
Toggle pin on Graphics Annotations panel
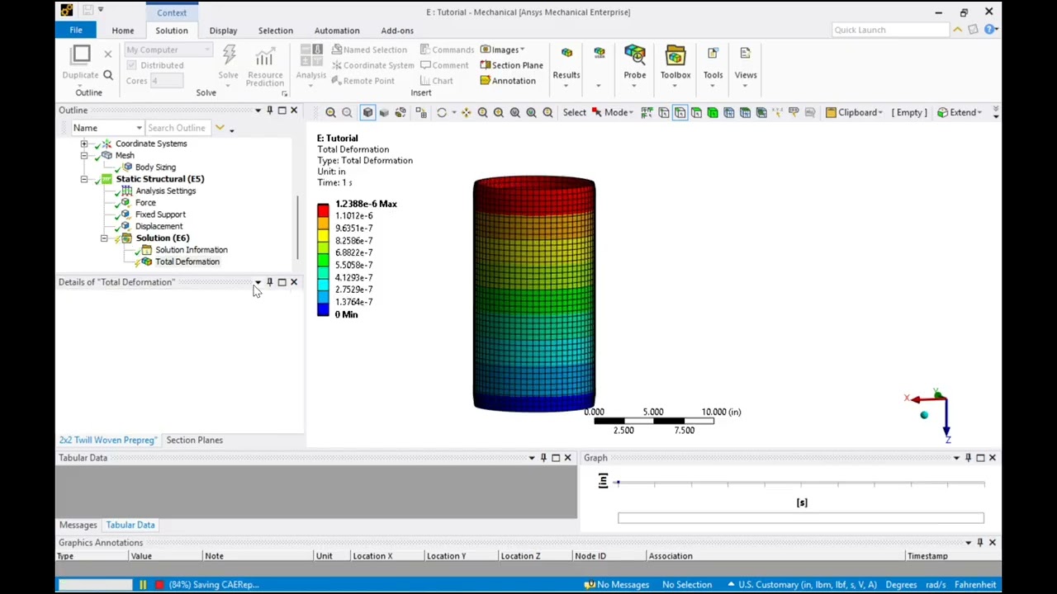[x=980, y=543]
